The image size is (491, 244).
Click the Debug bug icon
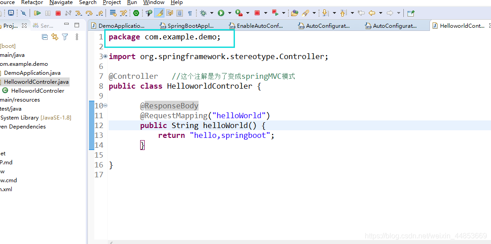(203, 13)
